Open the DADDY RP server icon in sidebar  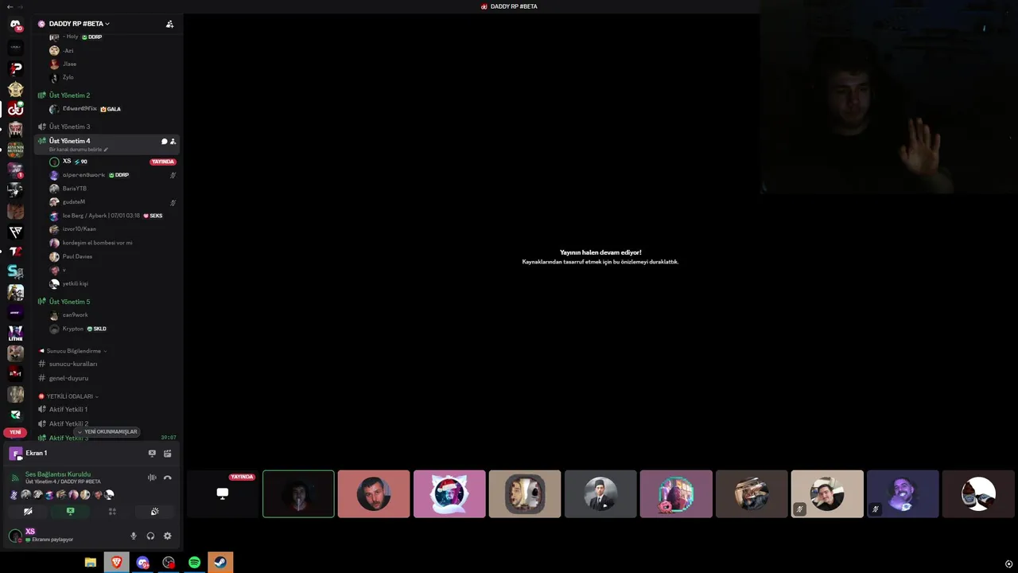point(15,108)
